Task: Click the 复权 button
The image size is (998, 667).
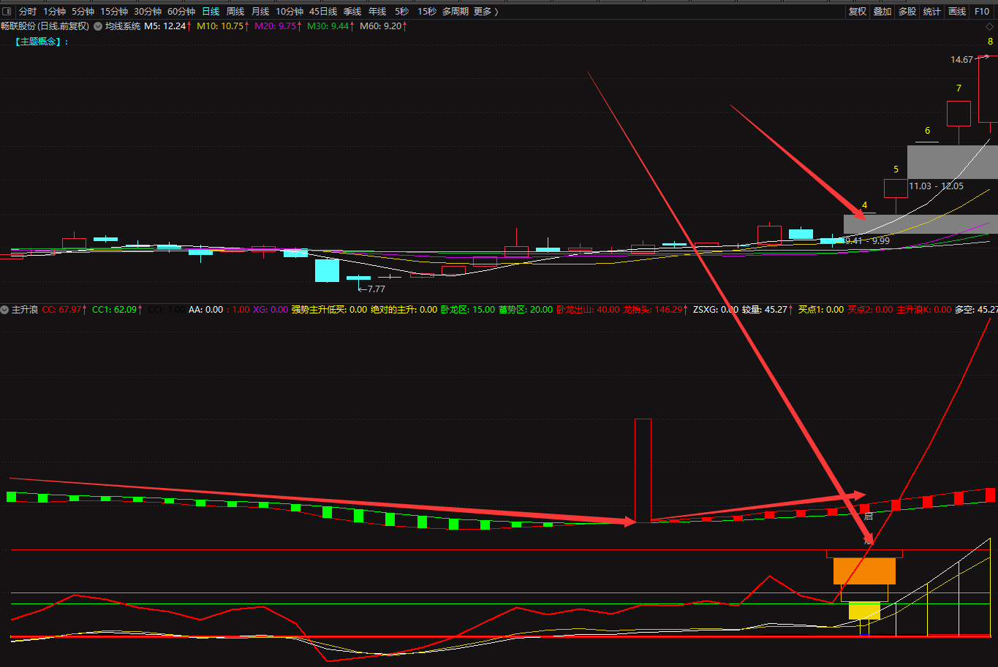Action: (858, 12)
